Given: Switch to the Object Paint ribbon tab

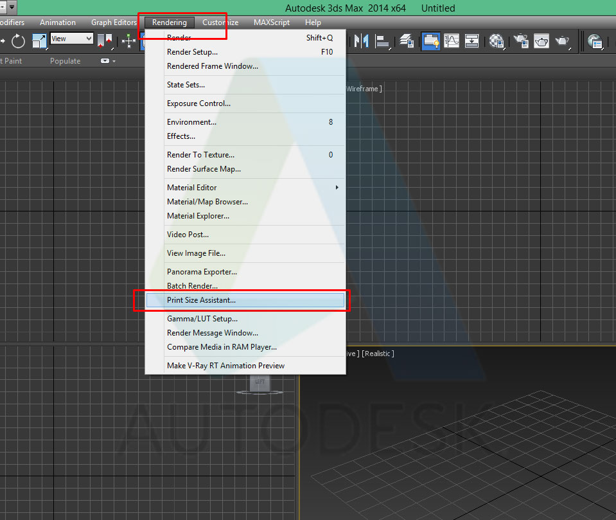Looking at the screenshot, I should [11, 61].
